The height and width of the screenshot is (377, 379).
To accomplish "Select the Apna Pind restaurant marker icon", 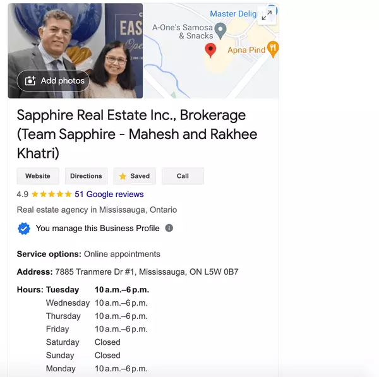I will pyautogui.click(x=273, y=49).
